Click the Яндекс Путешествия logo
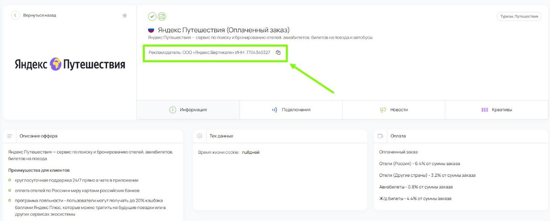The image size is (550, 221). tap(70, 64)
